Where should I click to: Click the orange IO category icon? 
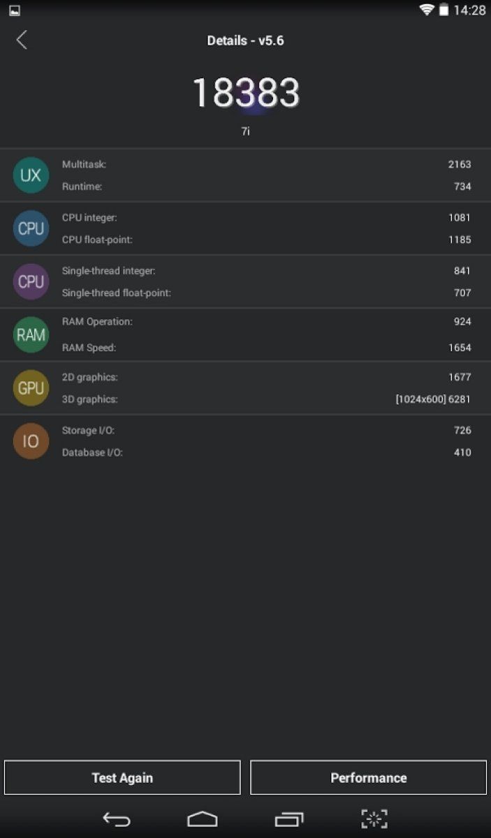31,441
